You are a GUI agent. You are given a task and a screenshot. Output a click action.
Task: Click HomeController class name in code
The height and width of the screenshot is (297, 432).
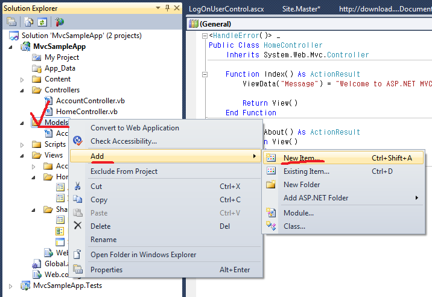[293, 45]
